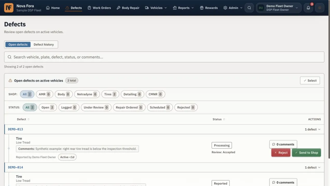This screenshot has width=330, height=186.
Task: Open vehicle link DEMO-014
Action: [16, 167]
